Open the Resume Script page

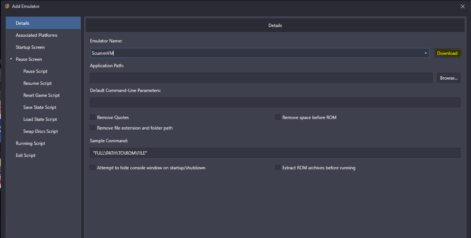pos(38,83)
